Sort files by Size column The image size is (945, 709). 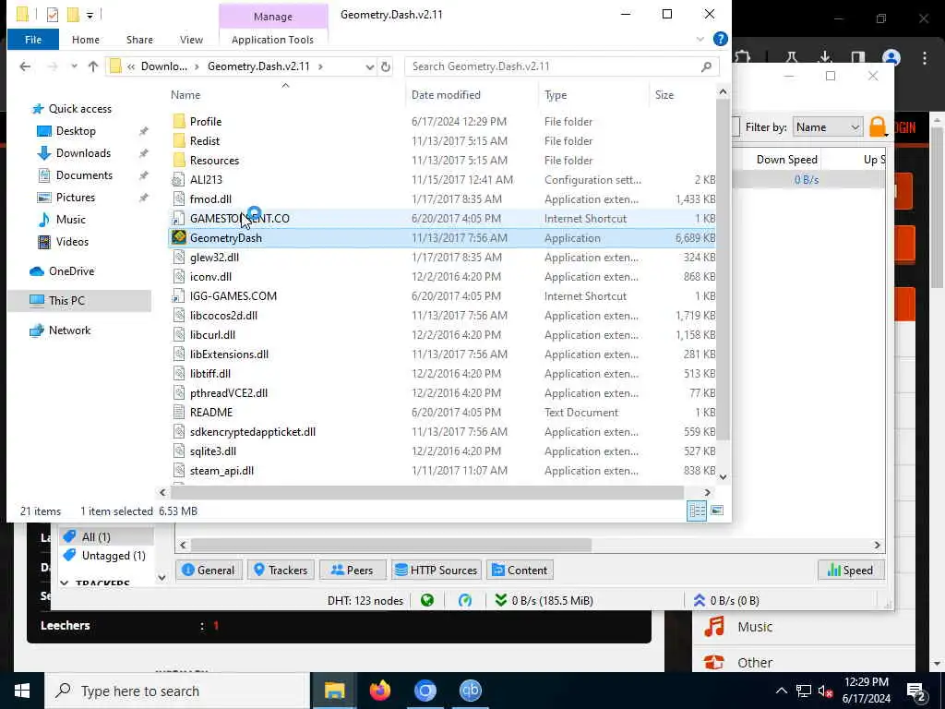664,95
